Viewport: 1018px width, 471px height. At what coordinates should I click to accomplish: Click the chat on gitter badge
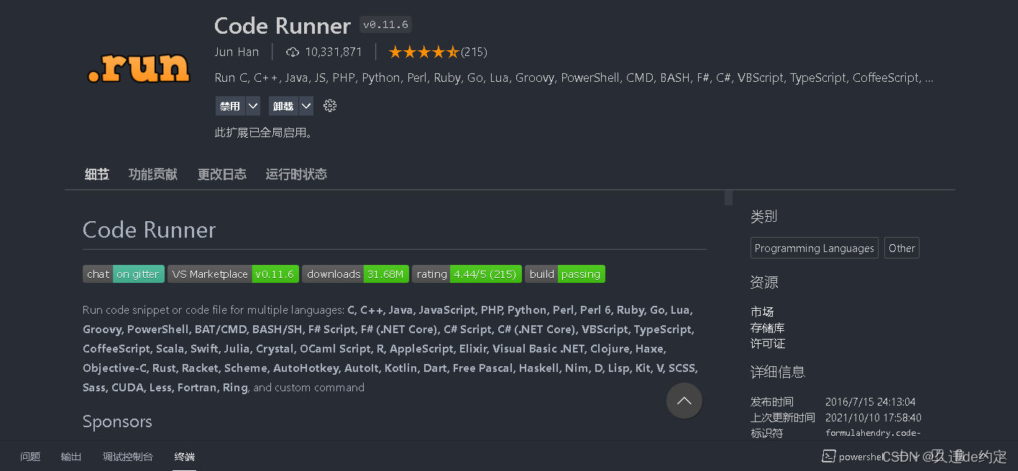click(x=124, y=274)
